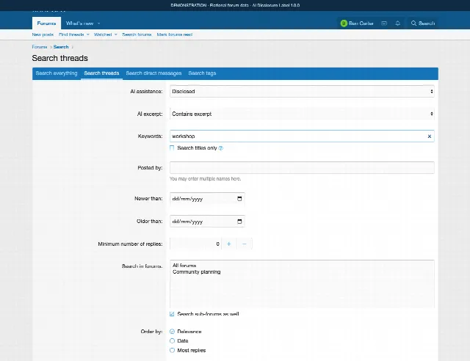Show help for Search titles only

coord(221,148)
